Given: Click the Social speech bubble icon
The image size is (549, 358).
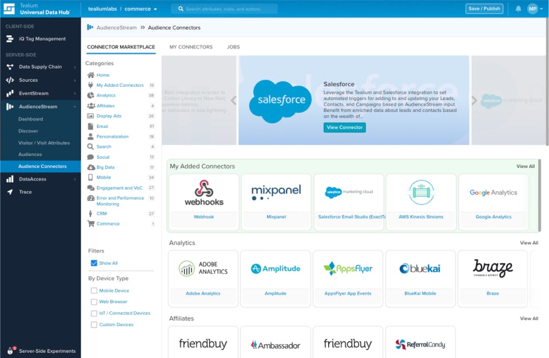Looking at the screenshot, I should click(x=91, y=157).
